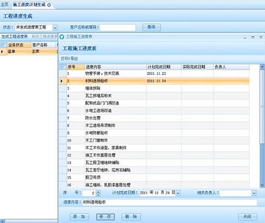The height and width of the screenshot is (223, 265).
Task: Select row 墙体拆除
Action: [x=154, y=88]
